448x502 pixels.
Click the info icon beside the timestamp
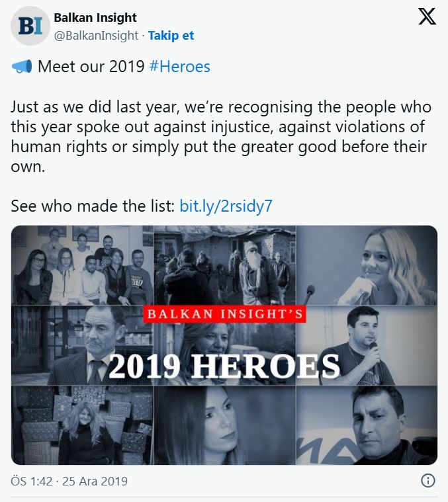tap(427, 481)
